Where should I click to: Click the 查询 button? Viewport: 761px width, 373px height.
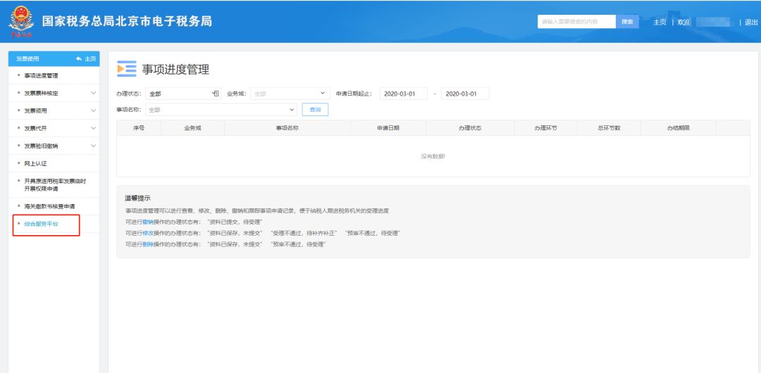[x=315, y=110]
